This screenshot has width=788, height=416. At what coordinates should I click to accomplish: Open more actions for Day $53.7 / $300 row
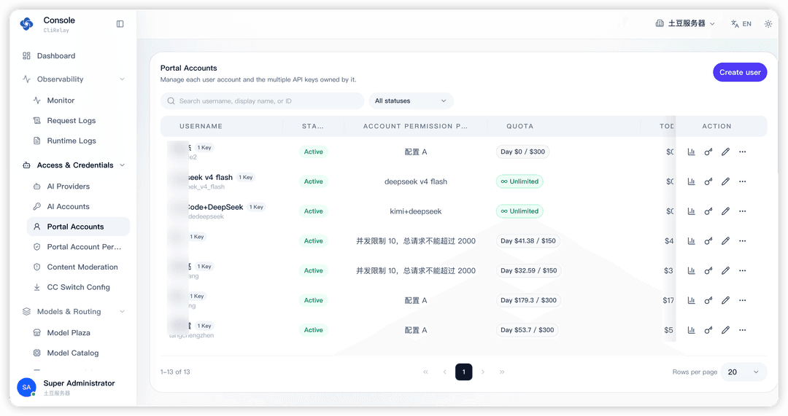coord(742,330)
